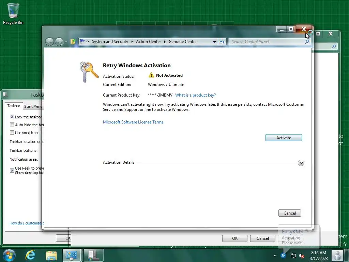
Task: Expand the Activation Details section
Action: 301,163
